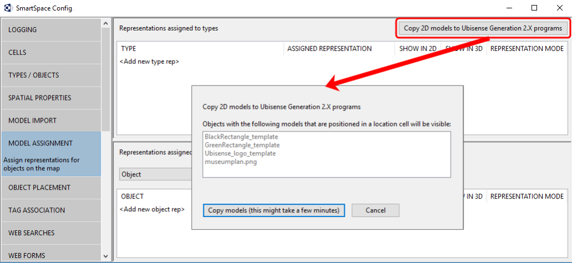The height and width of the screenshot is (263, 572).
Task: Go to TYPES / OBJECTS
Action: click(51, 75)
